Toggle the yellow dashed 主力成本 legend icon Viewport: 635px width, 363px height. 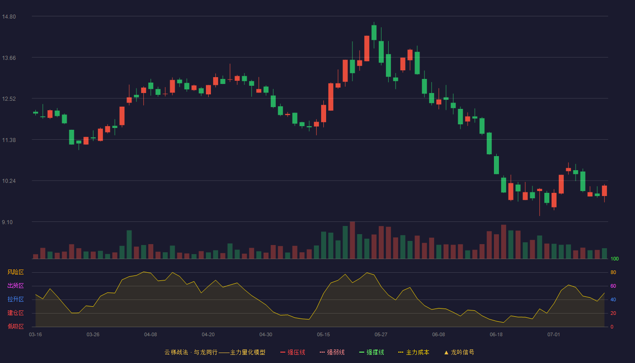click(401, 352)
